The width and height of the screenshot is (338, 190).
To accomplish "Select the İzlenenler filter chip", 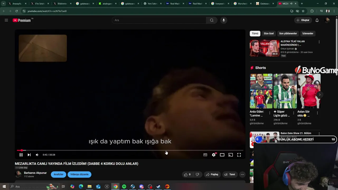I will click(308, 34).
